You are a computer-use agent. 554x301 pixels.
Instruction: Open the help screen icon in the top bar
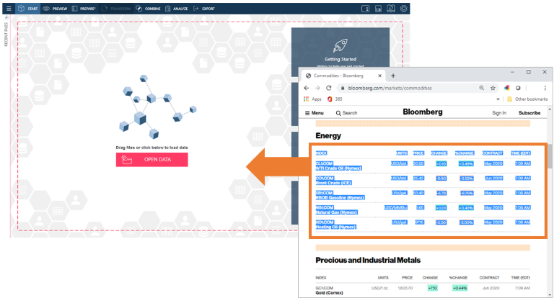click(x=391, y=9)
